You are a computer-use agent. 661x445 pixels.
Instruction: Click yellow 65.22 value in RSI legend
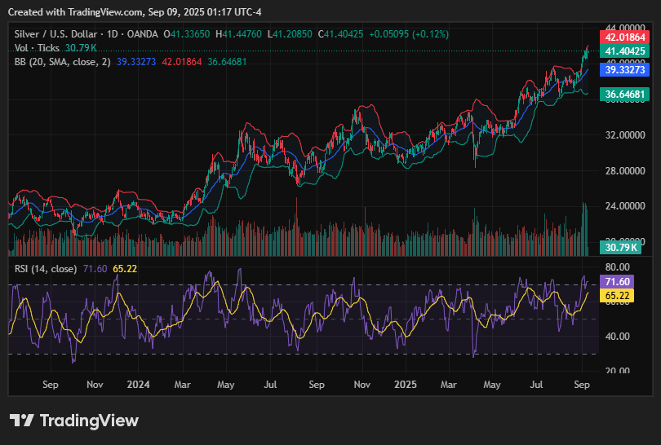tap(125, 269)
